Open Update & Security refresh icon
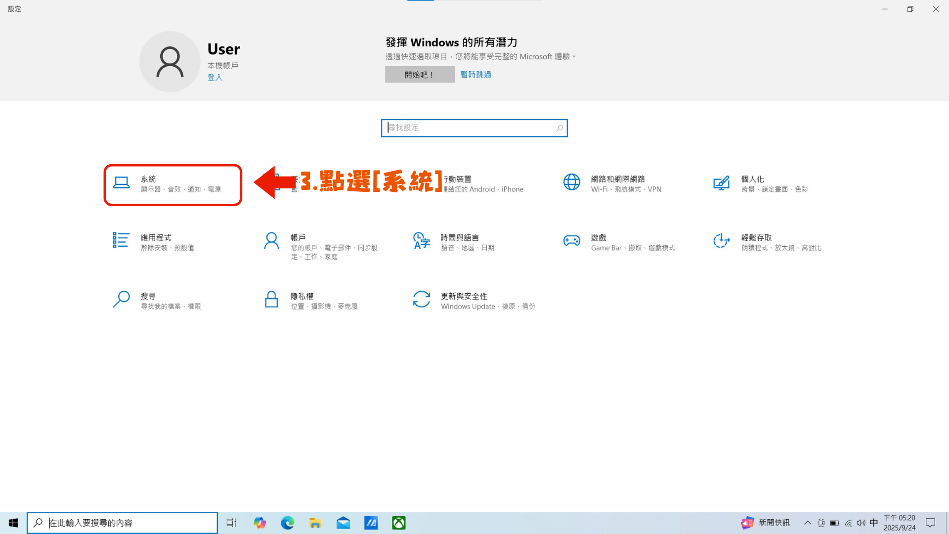The width and height of the screenshot is (949, 534). 422,299
